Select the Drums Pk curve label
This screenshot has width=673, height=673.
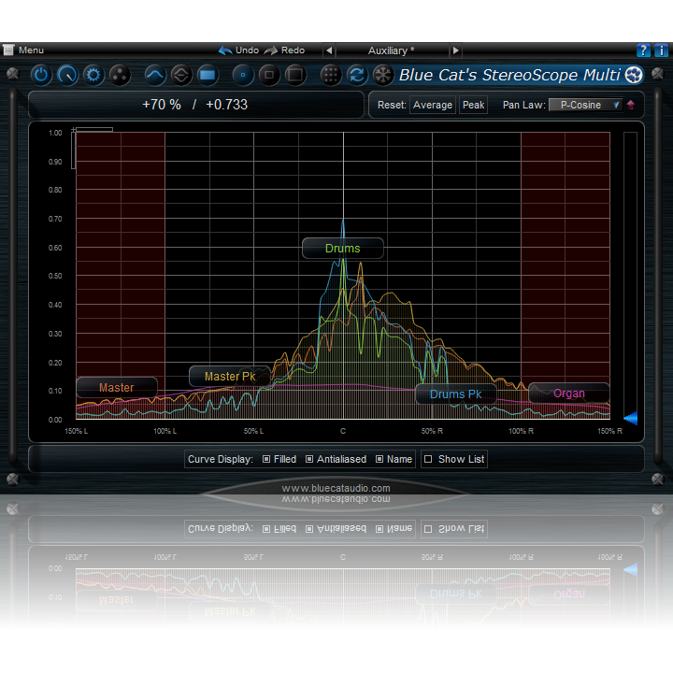456,394
